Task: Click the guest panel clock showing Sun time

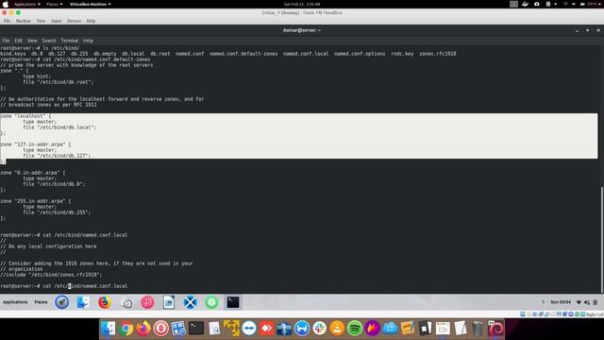Action: click(x=561, y=302)
